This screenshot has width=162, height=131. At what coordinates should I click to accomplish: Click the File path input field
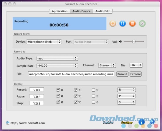(71, 74)
